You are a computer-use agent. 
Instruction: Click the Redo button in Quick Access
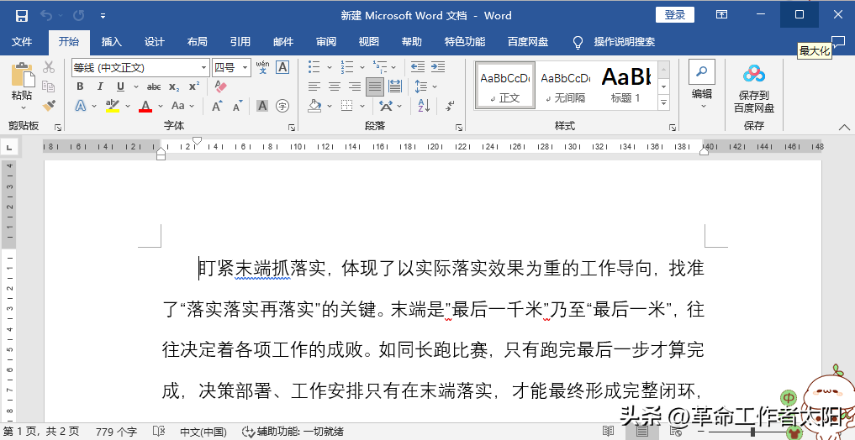coord(79,16)
